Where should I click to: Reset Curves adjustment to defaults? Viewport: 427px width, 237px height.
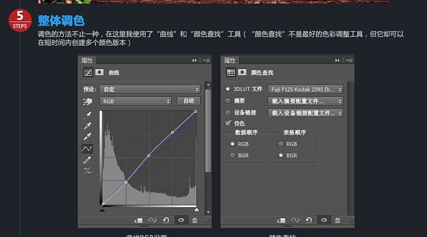167,220
